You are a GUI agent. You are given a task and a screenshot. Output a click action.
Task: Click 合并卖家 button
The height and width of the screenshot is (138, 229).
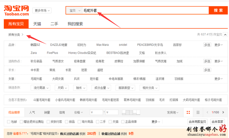(218, 122)
